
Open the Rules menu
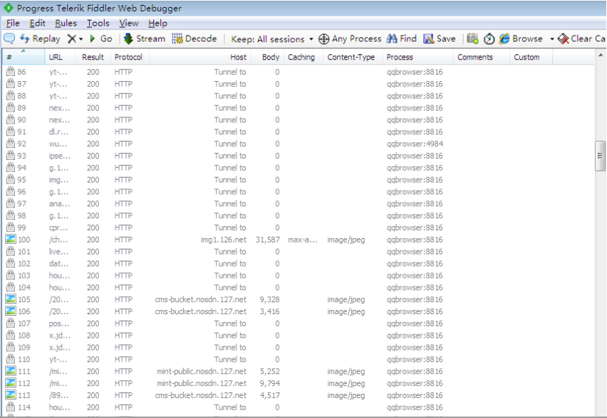click(66, 23)
